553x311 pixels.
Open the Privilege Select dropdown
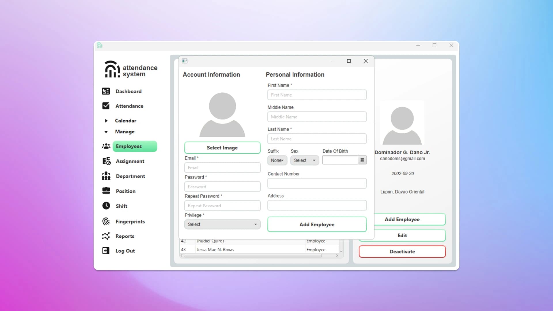pyautogui.click(x=222, y=224)
